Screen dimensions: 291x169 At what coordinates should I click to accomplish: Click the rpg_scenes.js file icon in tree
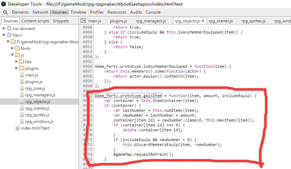tap(22, 108)
